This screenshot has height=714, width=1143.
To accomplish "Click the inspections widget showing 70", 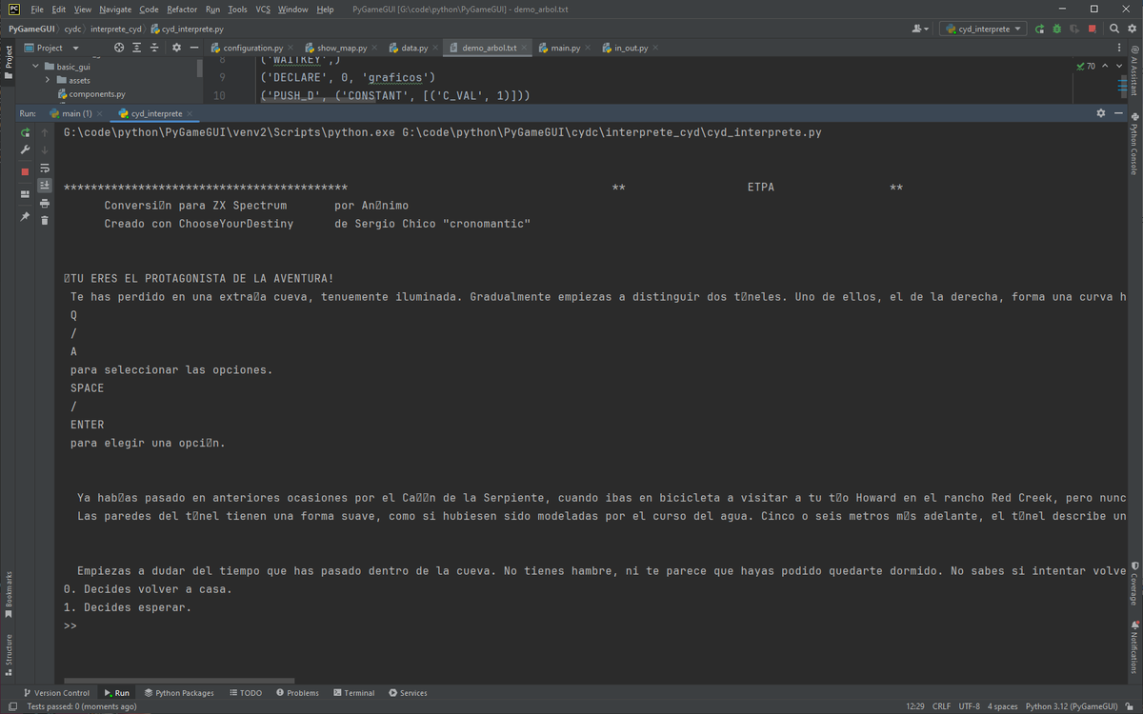I will 1085,66.
